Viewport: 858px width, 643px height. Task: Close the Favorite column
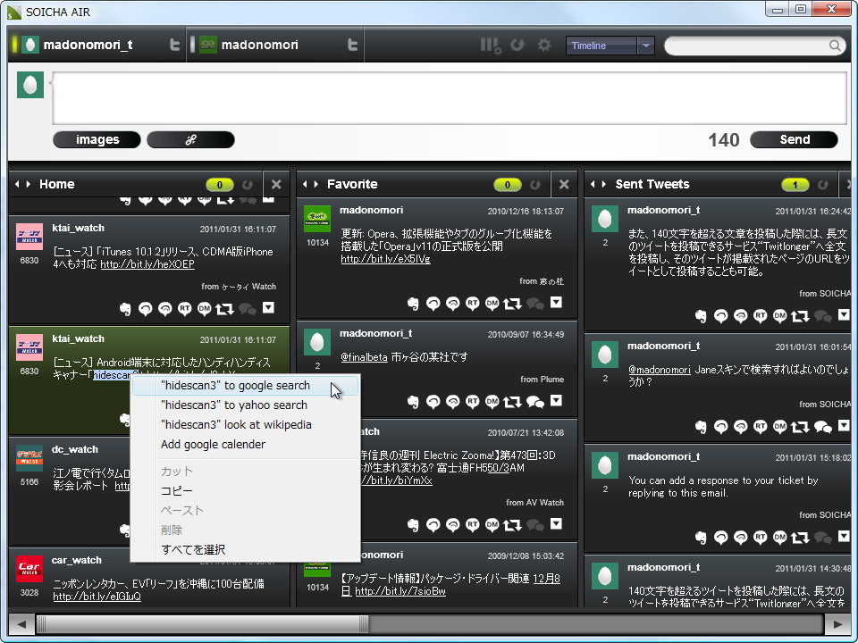click(x=564, y=185)
